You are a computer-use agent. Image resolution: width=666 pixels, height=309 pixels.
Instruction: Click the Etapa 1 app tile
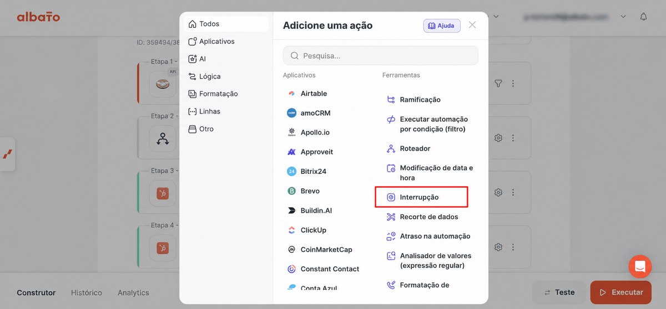click(163, 84)
